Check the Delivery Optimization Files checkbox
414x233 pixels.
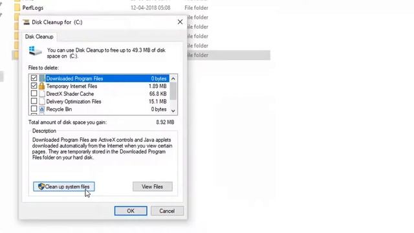pos(34,101)
